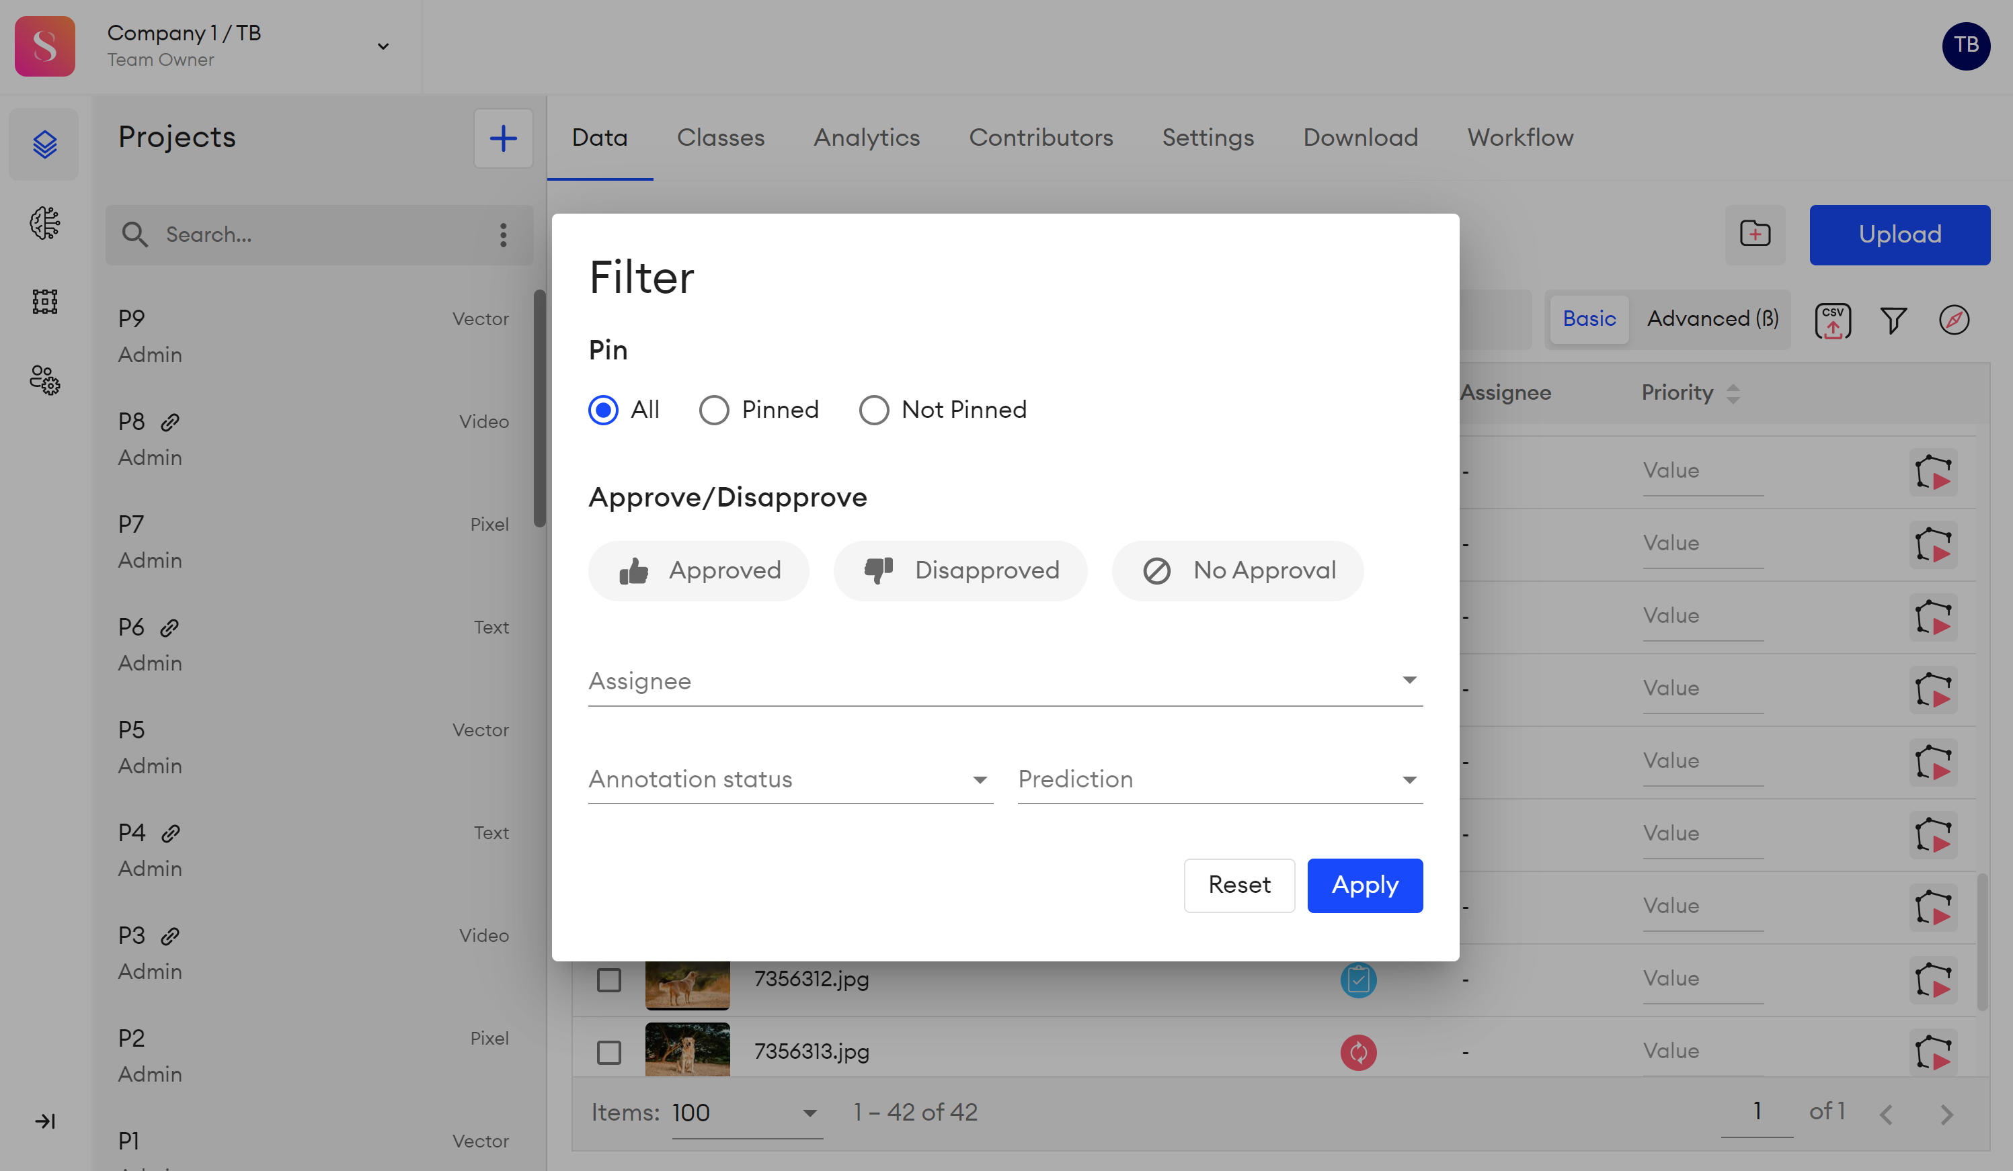Open annotation editor icon for 7356312.jpg row

pos(1933,980)
